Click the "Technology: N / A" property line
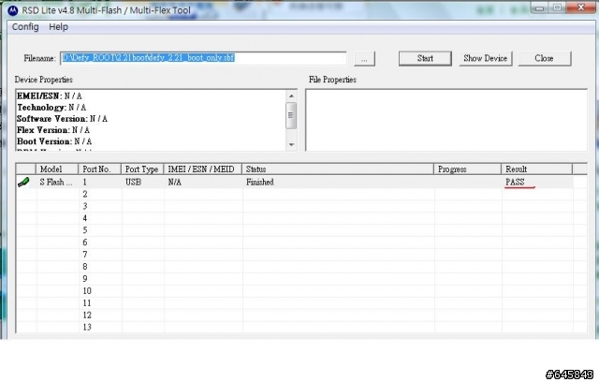 (51, 108)
